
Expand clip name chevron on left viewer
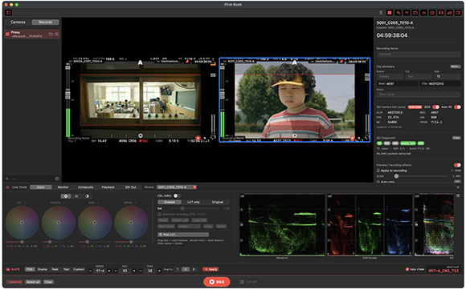[71, 62]
